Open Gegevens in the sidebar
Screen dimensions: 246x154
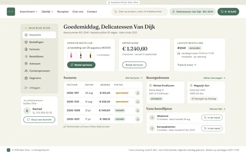click(x=39, y=78)
